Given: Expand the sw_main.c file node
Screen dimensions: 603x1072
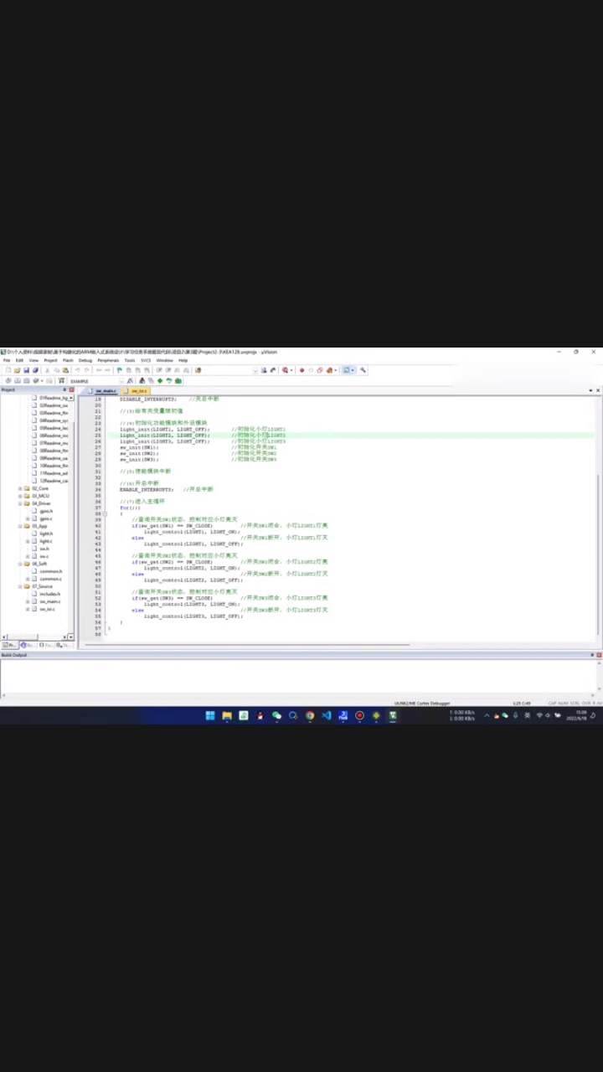Looking at the screenshot, I should (28, 601).
